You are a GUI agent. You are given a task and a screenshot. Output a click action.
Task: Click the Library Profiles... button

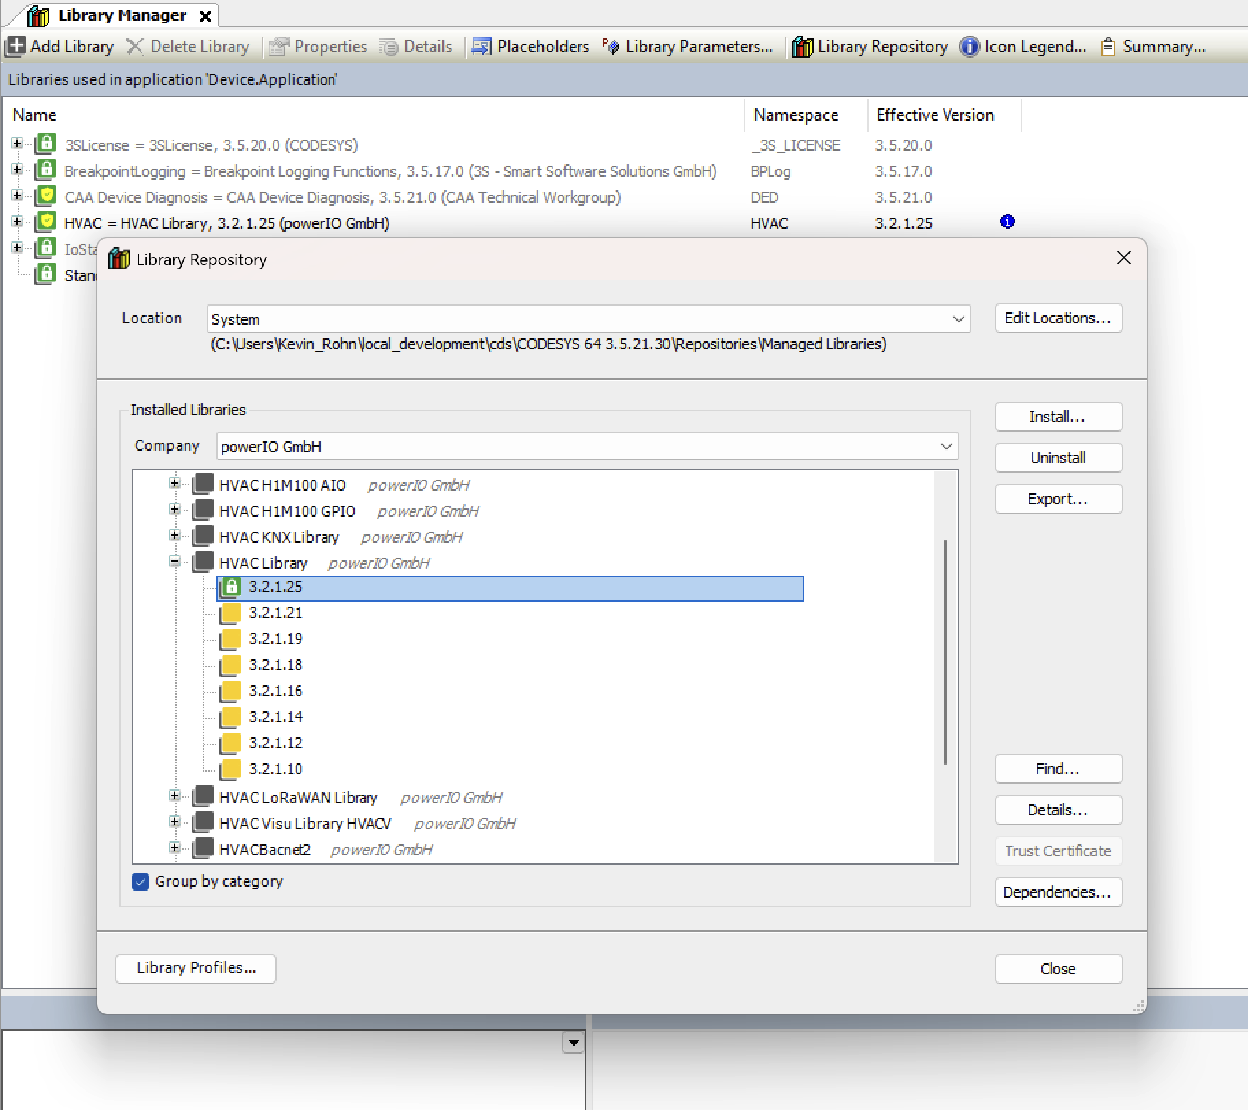point(196,968)
